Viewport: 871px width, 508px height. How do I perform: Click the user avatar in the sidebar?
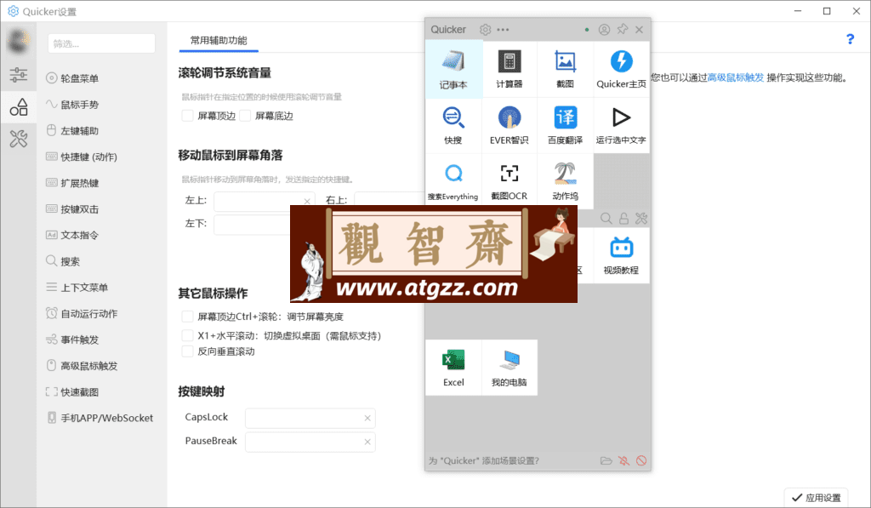point(19,41)
